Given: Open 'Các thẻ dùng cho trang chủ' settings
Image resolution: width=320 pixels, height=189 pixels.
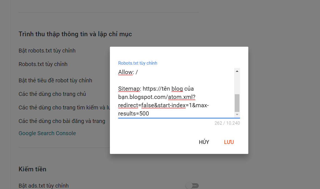Looking at the screenshot, I should (52, 94).
